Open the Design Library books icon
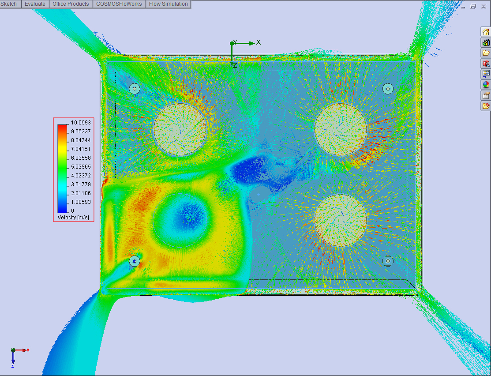This screenshot has width=491, height=376. [486, 42]
